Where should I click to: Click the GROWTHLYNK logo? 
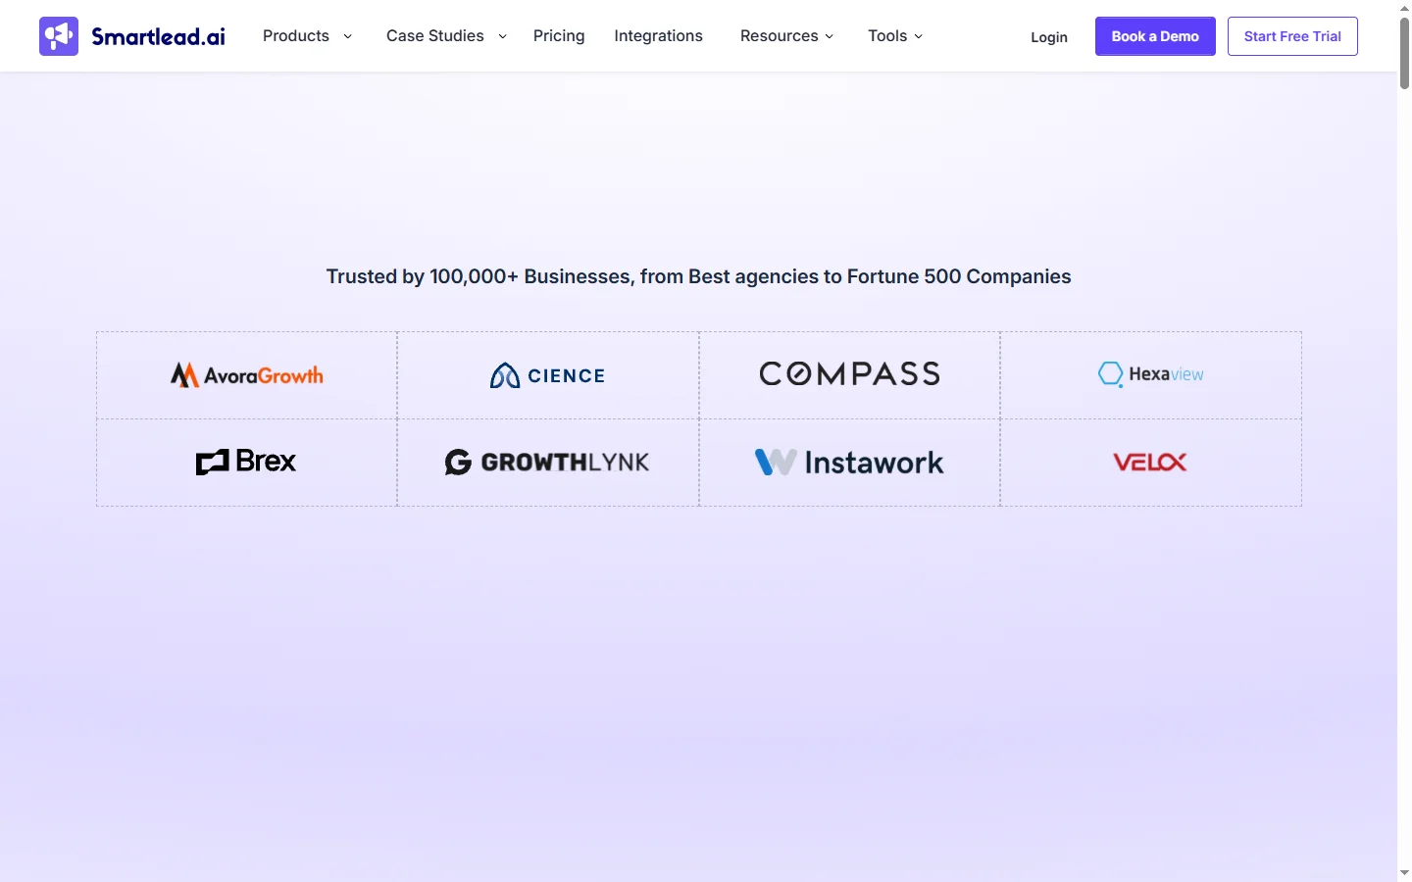point(547,463)
